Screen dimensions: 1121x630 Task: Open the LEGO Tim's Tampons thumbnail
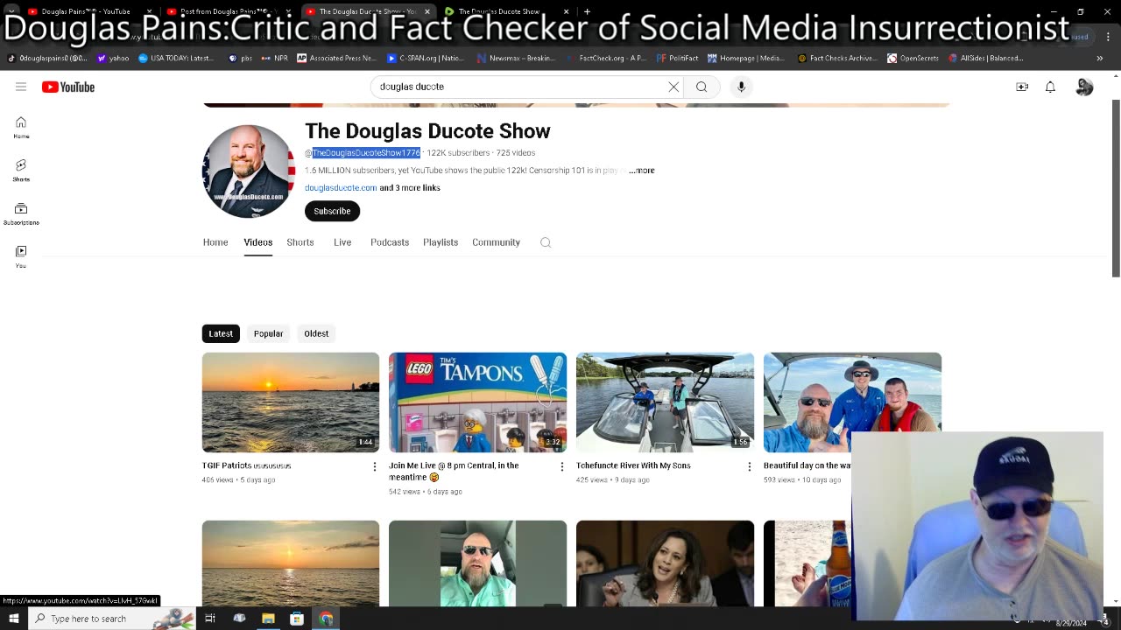pyautogui.click(x=478, y=402)
